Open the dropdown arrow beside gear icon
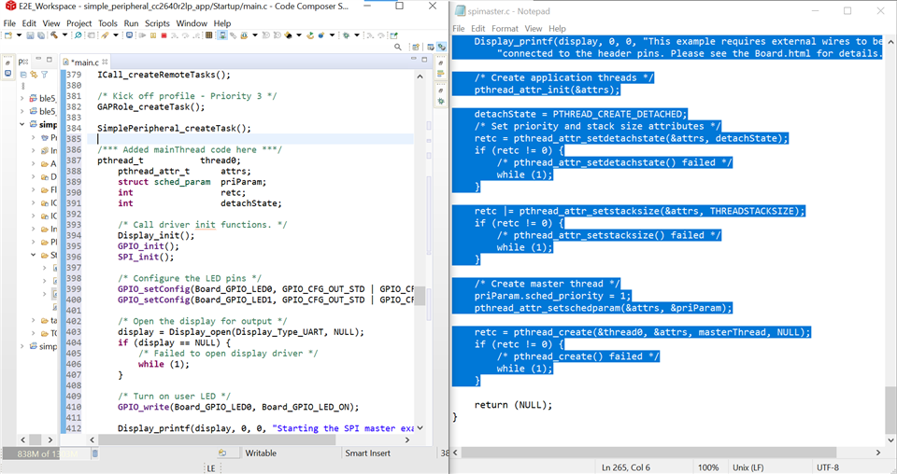 (356, 35)
